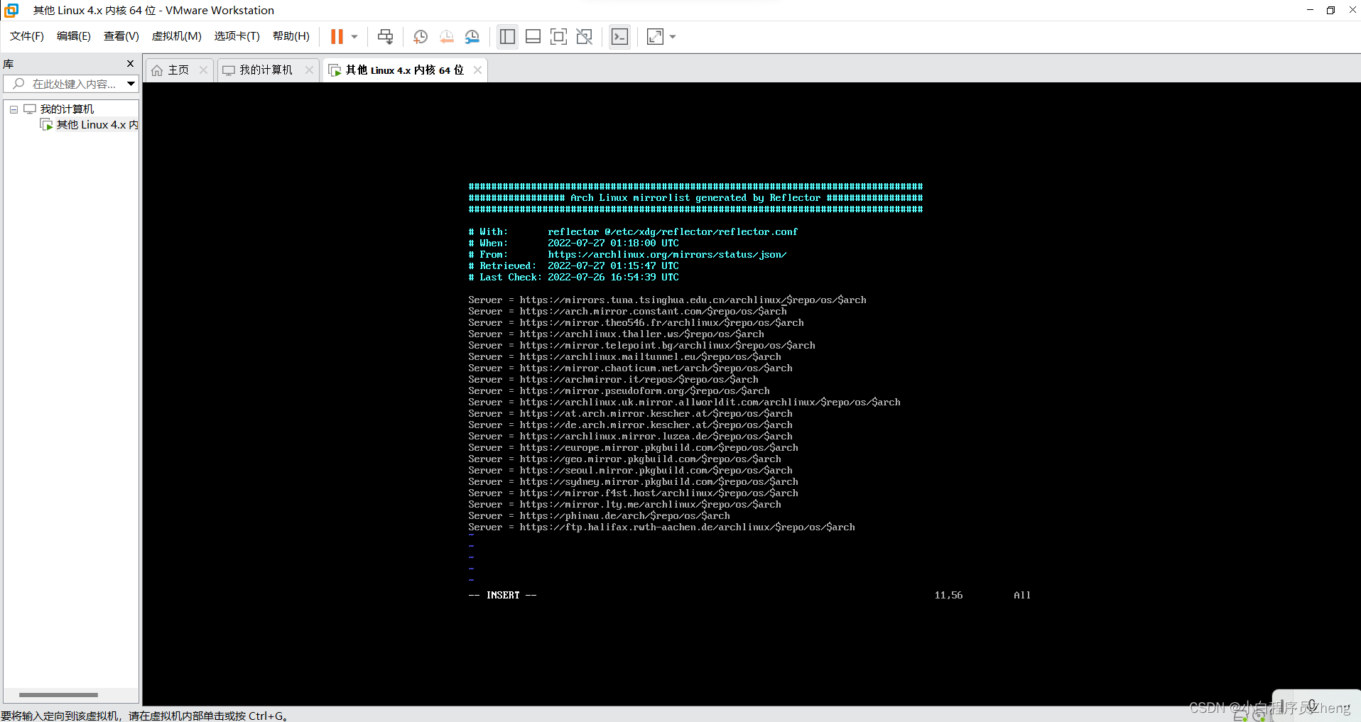This screenshot has height=722, width=1361.
Task: Click the mirror.theo546.fr server line
Action: pos(636,323)
